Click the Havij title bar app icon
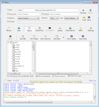Image resolution: width=99 pixels, height=107 pixels. pos(3,2)
